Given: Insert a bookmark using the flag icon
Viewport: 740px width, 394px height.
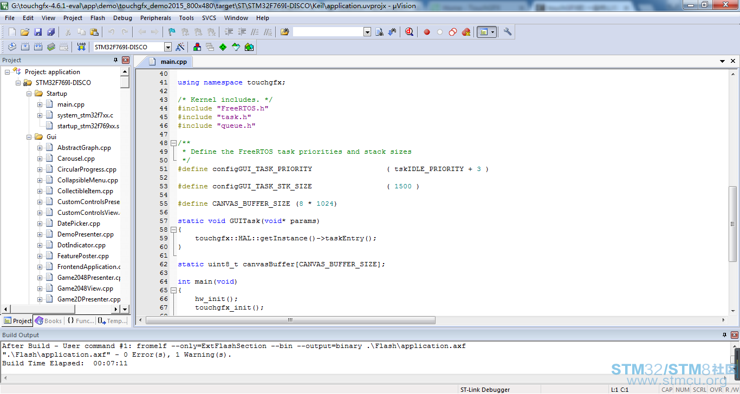Looking at the screenshot, I should pyautogui.click(x=172, y=32).
